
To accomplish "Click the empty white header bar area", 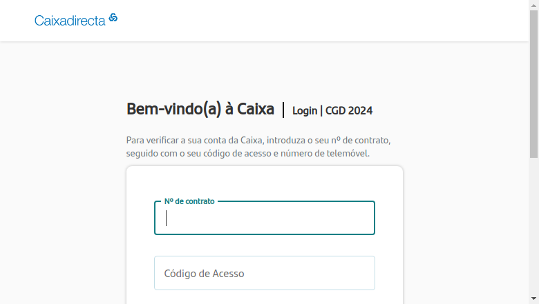I will click(x=310, y=21).
